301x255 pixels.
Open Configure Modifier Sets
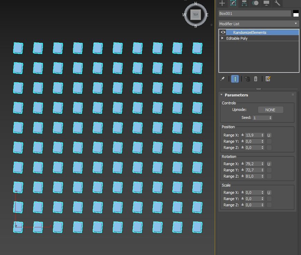point(268,79)
